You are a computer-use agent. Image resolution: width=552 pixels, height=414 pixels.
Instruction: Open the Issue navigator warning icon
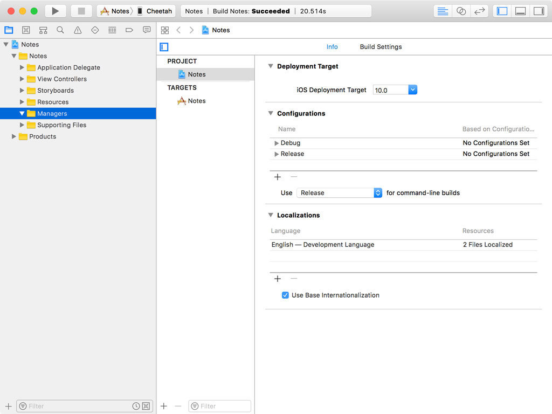pyautogui.click(x=78, y=30)
